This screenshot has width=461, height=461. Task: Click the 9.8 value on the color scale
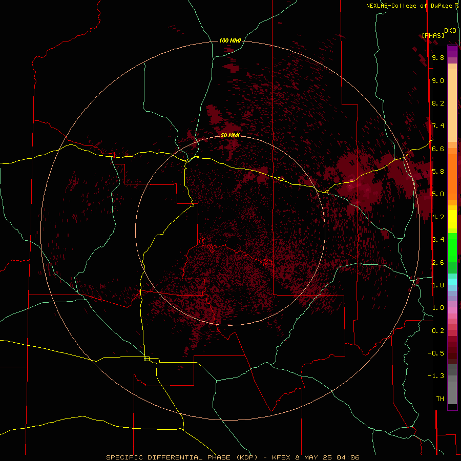pos(438,57)
